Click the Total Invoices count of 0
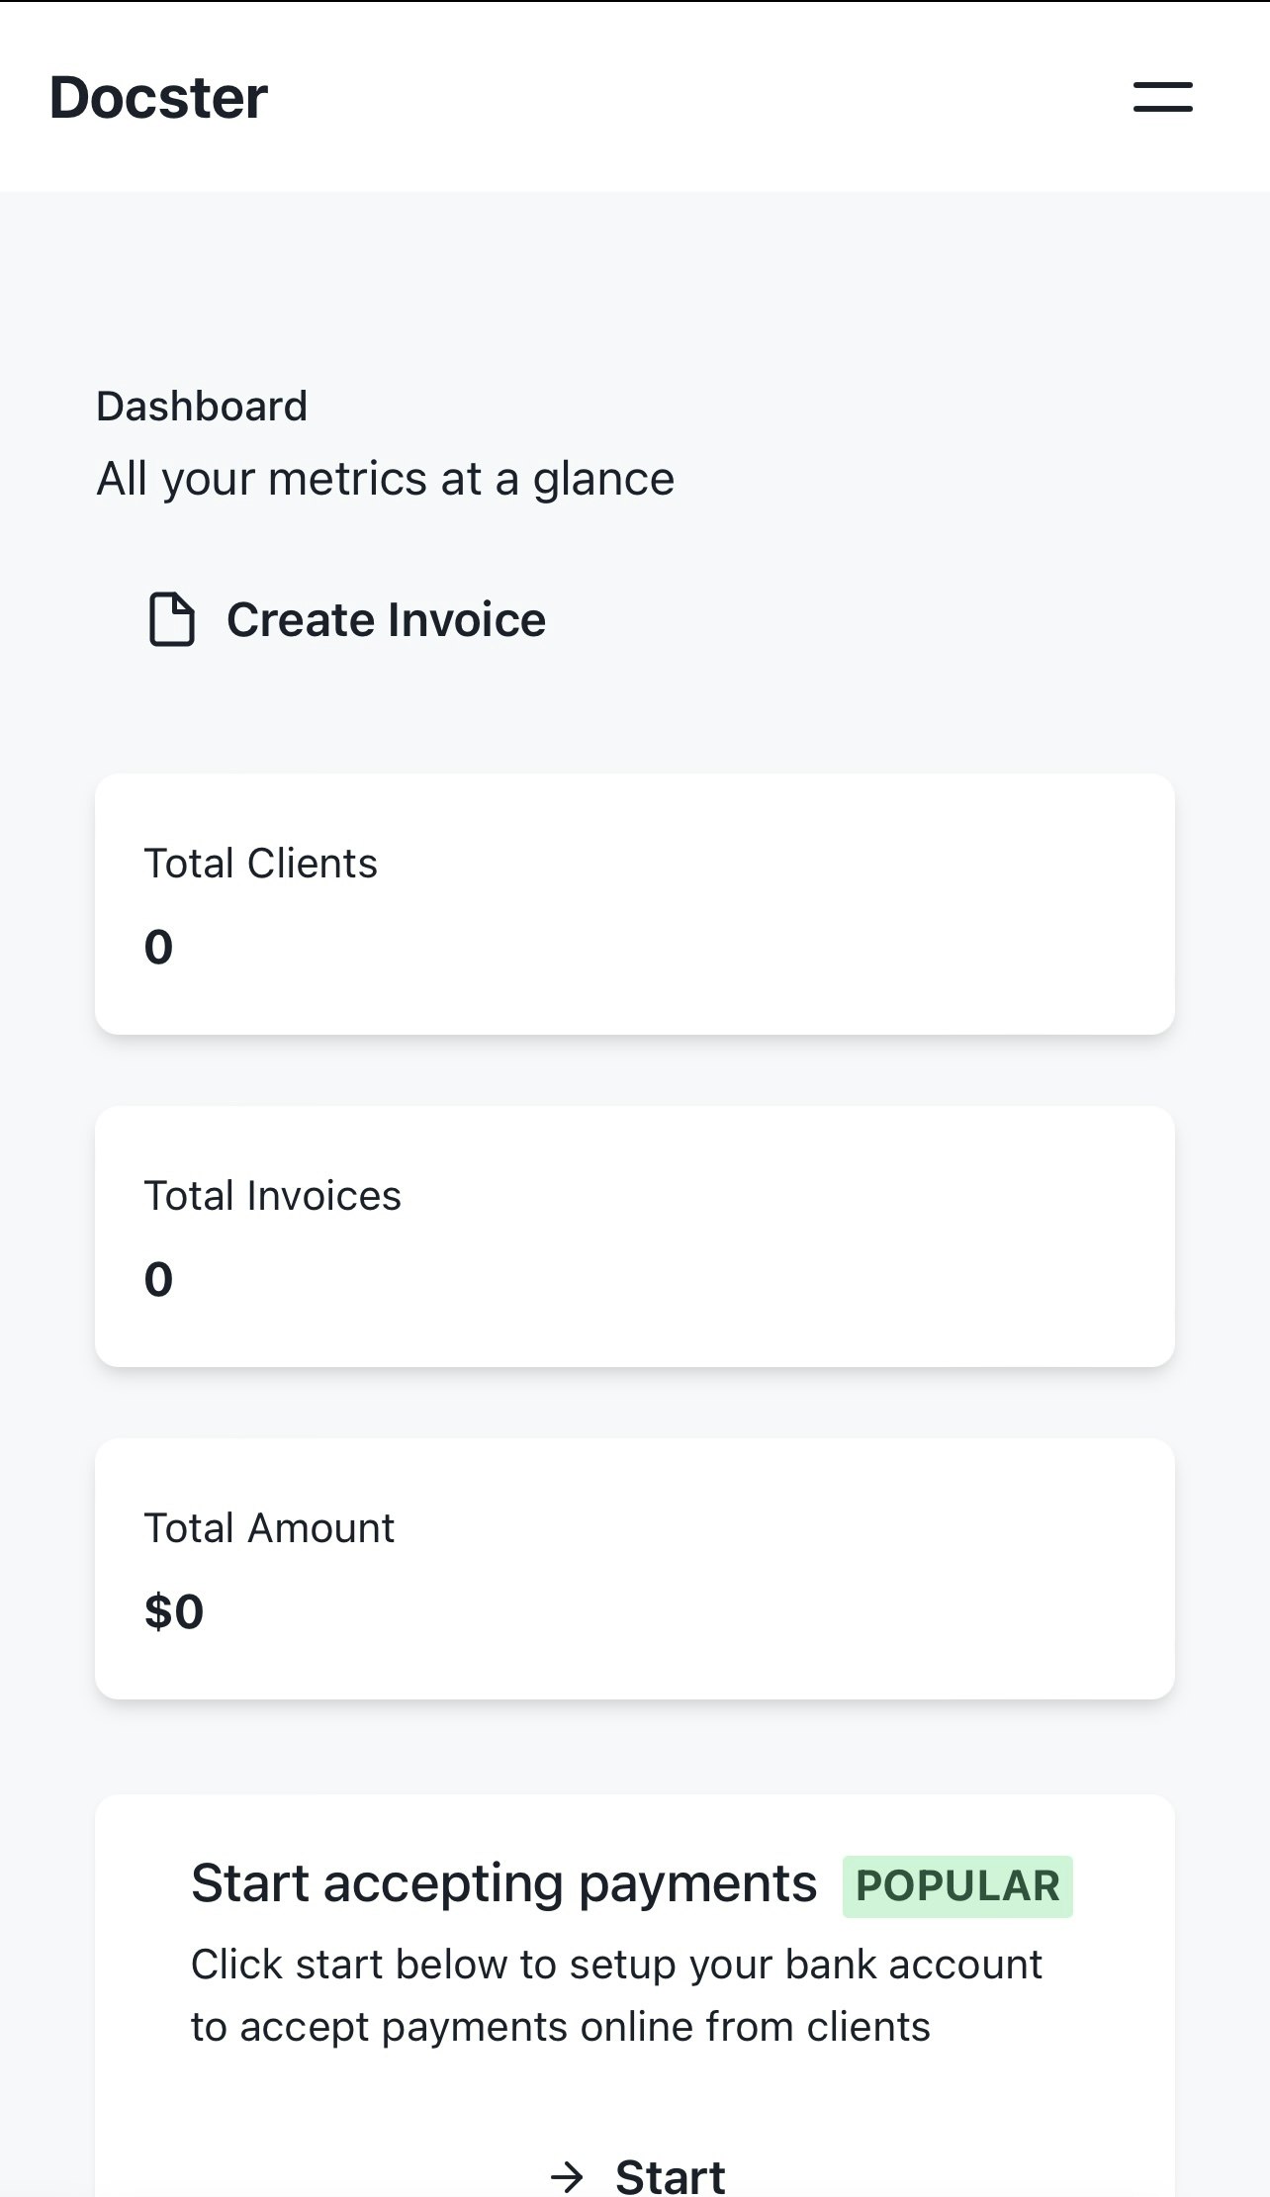The image size is (1270, 2197). [158, 1280]
